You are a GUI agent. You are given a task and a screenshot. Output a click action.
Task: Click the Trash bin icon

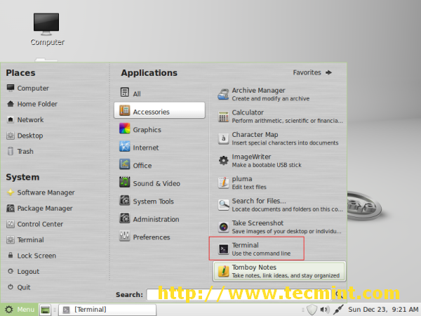pyautogui.click(x=11, y=151)
